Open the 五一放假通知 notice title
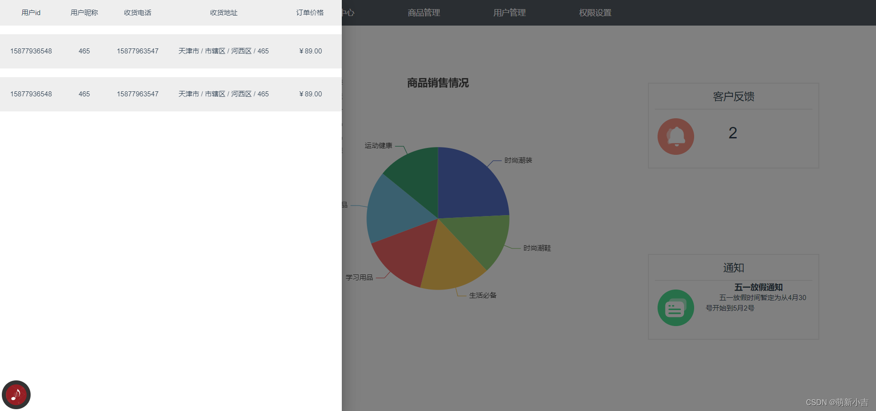 click(x=758, y=287)
